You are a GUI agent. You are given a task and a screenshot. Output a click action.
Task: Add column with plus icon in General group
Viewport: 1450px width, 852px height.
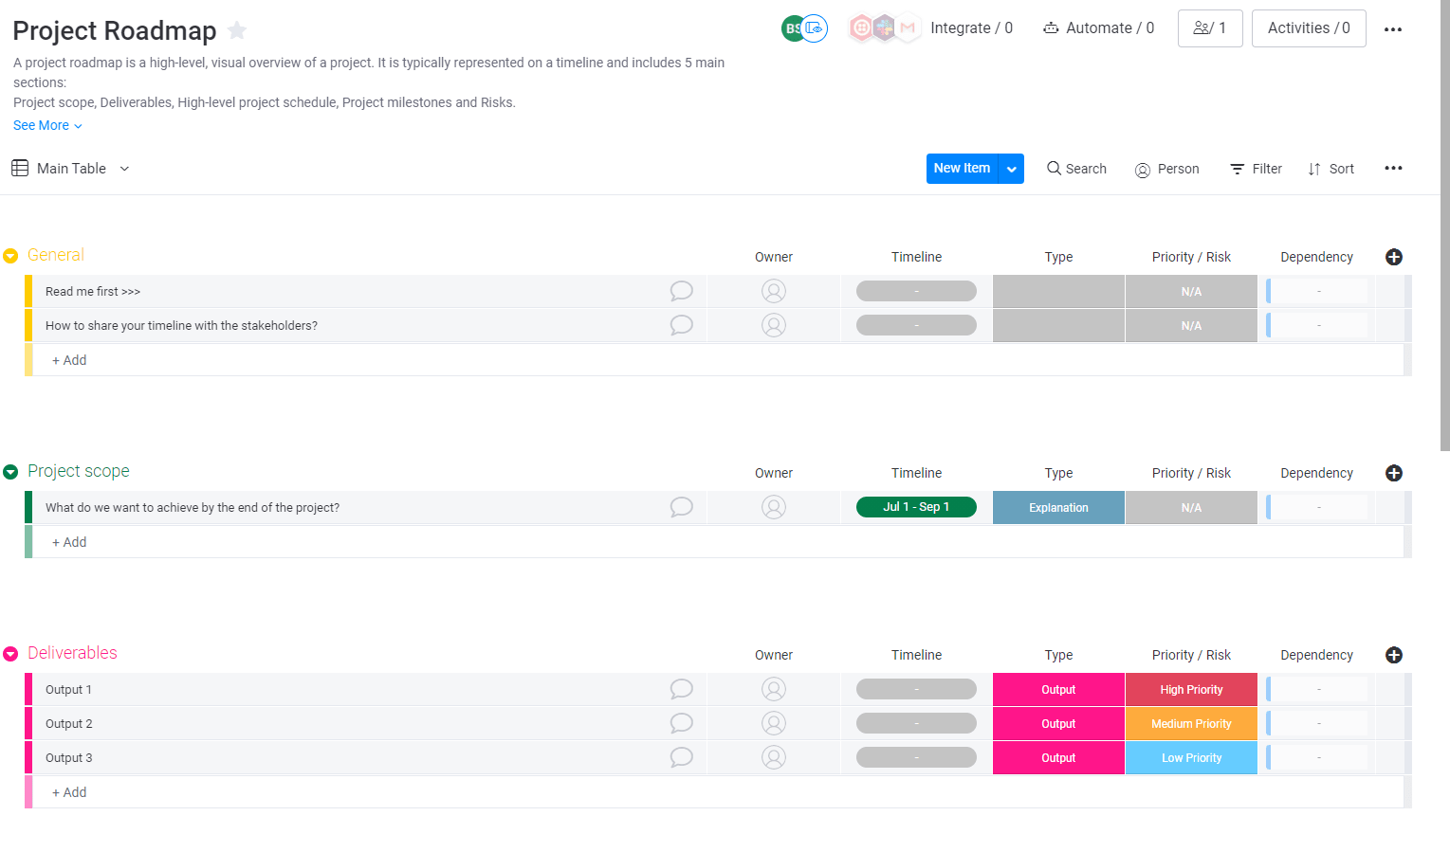[x=1394, y=257]
